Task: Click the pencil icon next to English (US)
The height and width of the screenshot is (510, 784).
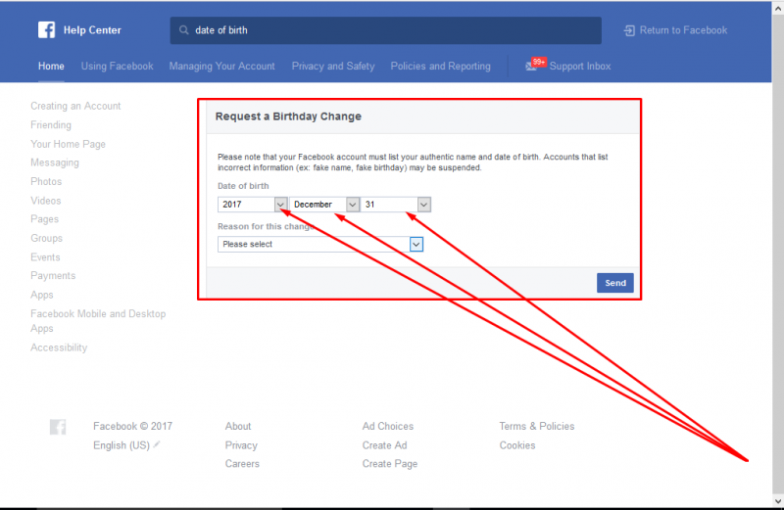Action: tap(157, 444)
